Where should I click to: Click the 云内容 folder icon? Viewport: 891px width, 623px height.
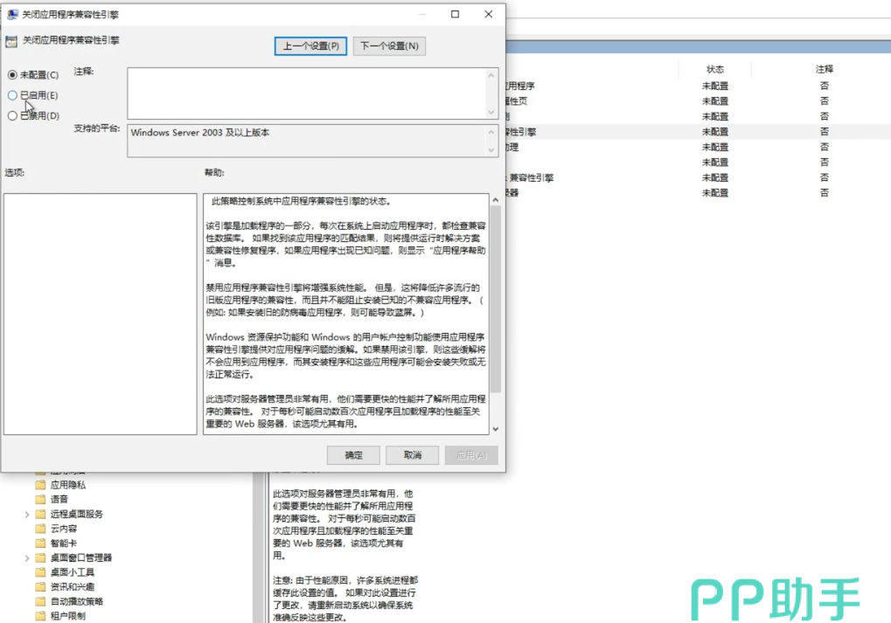(x=39, y=529)
